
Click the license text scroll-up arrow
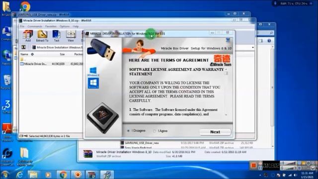coord(226,70)
